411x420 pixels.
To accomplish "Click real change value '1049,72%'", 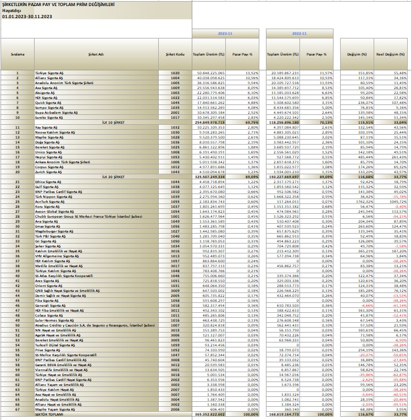I will tap(391, 201).
